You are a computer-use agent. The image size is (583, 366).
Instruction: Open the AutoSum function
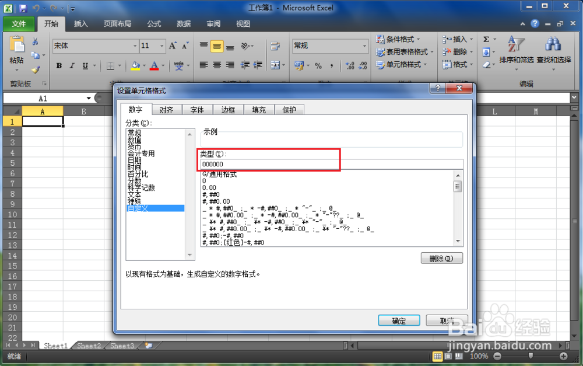(487, 40)
